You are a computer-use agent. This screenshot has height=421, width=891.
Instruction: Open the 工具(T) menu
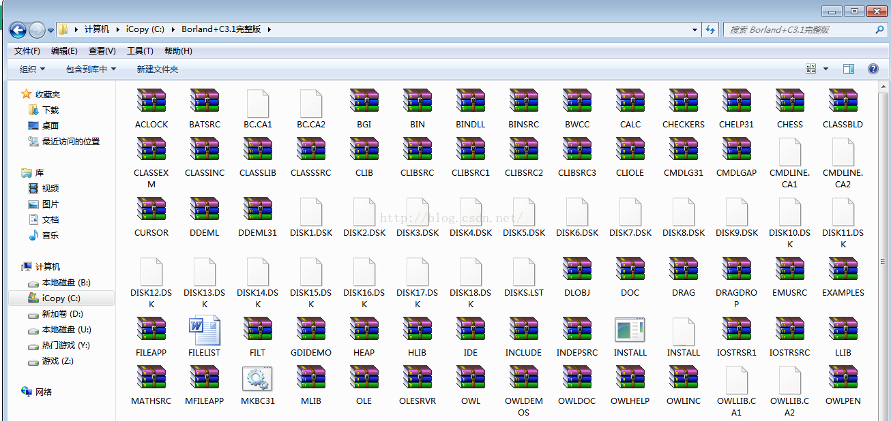tap(140, 51)
